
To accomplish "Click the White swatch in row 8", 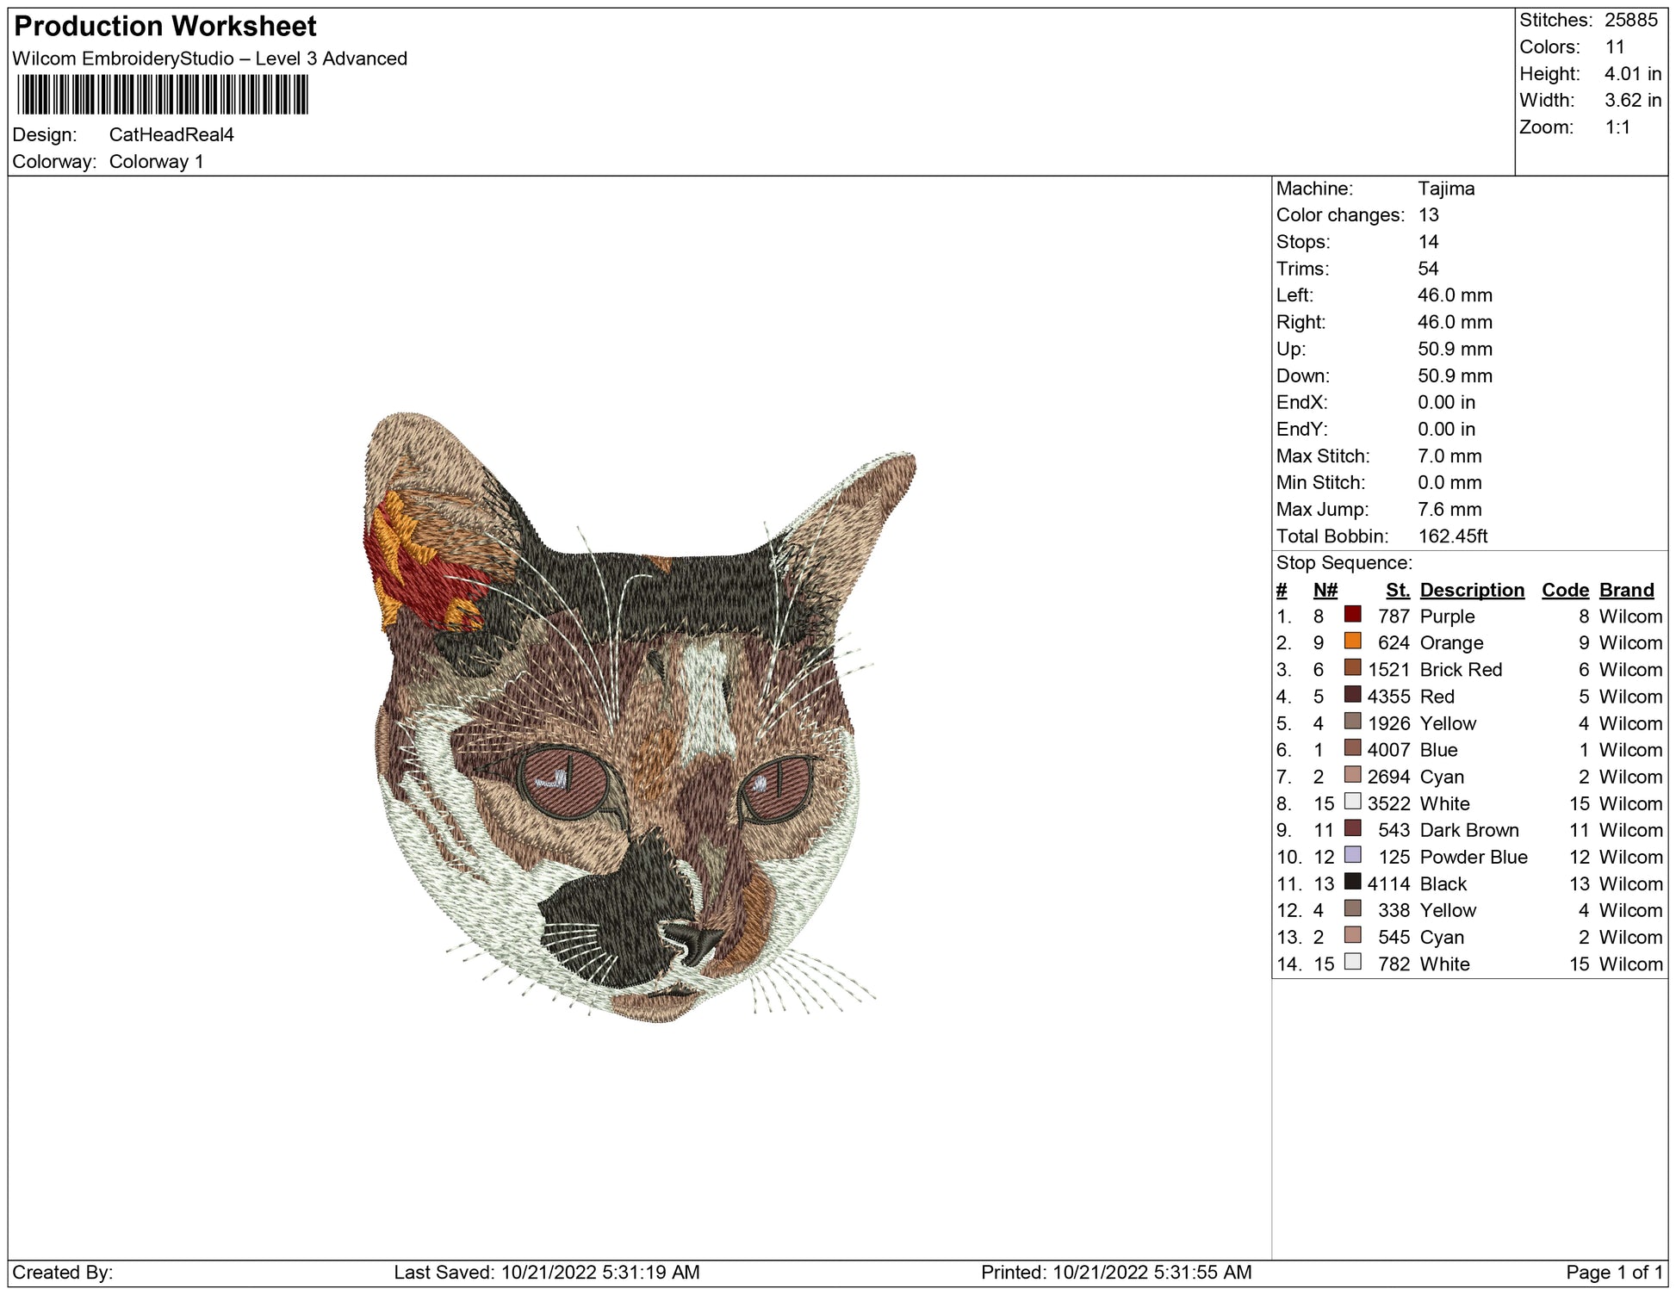I will (x=1352, y=802).
